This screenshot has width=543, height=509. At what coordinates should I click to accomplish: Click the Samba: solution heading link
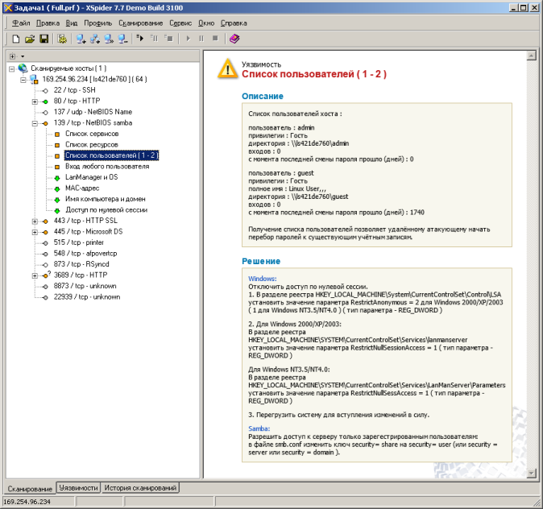coord(259,428)
